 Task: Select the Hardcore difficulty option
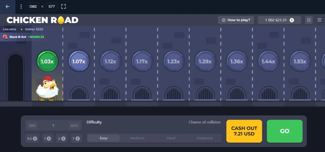pyautogui.click(x=204, y=138)
